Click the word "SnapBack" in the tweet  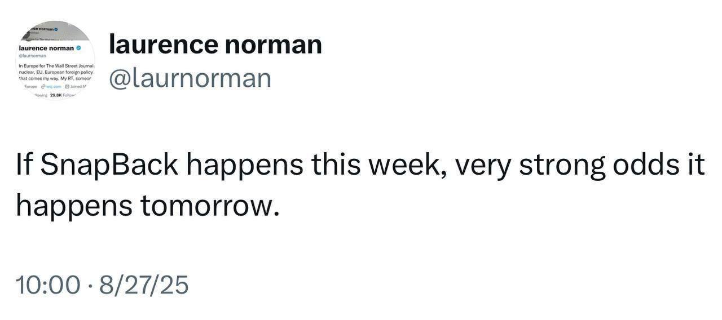click(109, 165)
